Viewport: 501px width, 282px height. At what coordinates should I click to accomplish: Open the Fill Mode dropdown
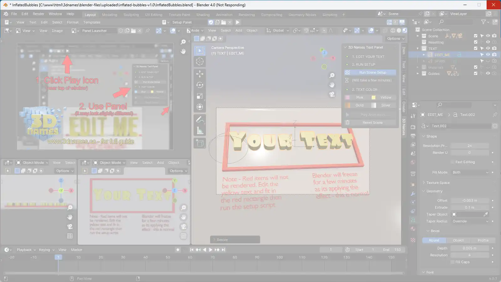tap(470, 172)
